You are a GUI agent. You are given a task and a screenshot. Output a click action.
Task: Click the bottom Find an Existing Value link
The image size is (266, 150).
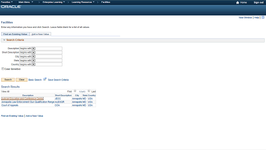click(x=12, y=116)
